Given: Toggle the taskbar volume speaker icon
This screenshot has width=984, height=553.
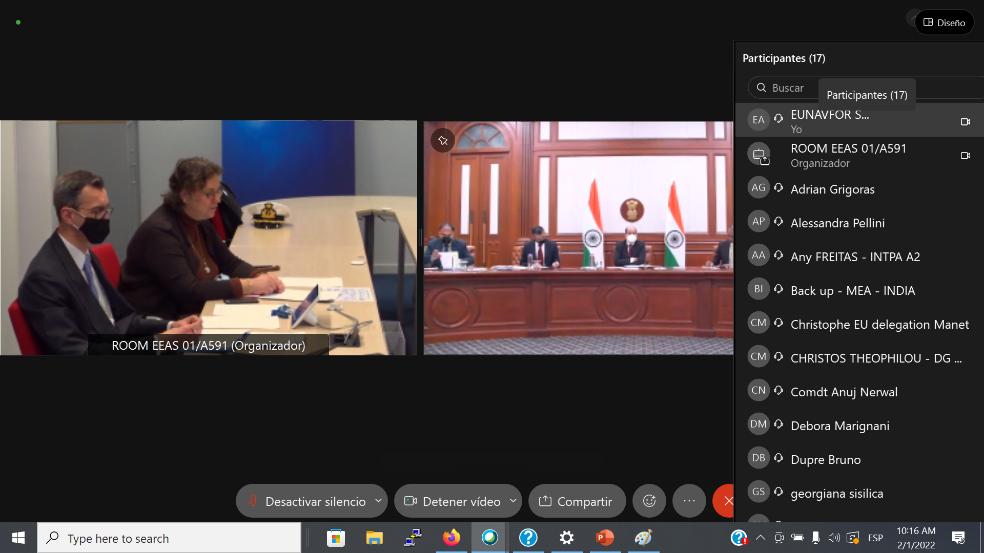Looking at the screenshot, I should pyautogui.click(x=834, y=538).
